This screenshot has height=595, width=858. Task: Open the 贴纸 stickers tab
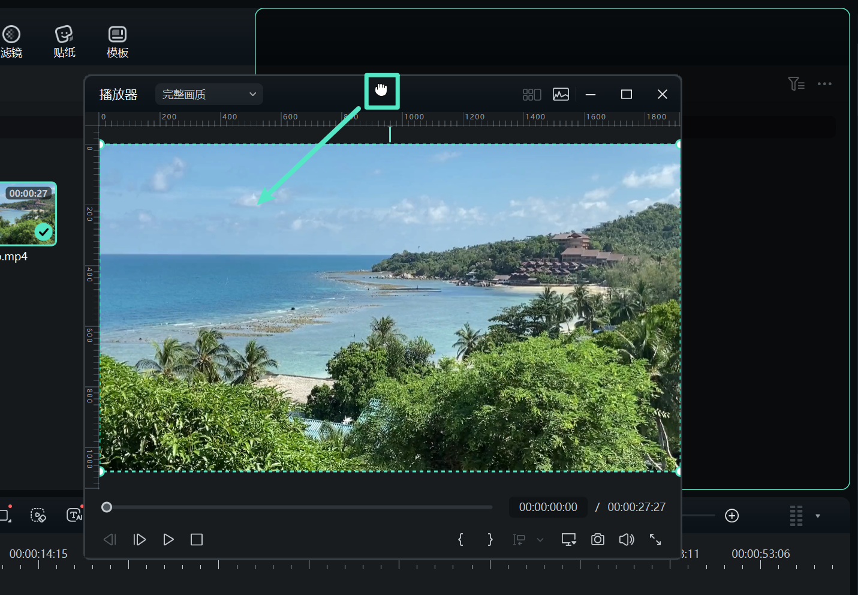point(64,41)
